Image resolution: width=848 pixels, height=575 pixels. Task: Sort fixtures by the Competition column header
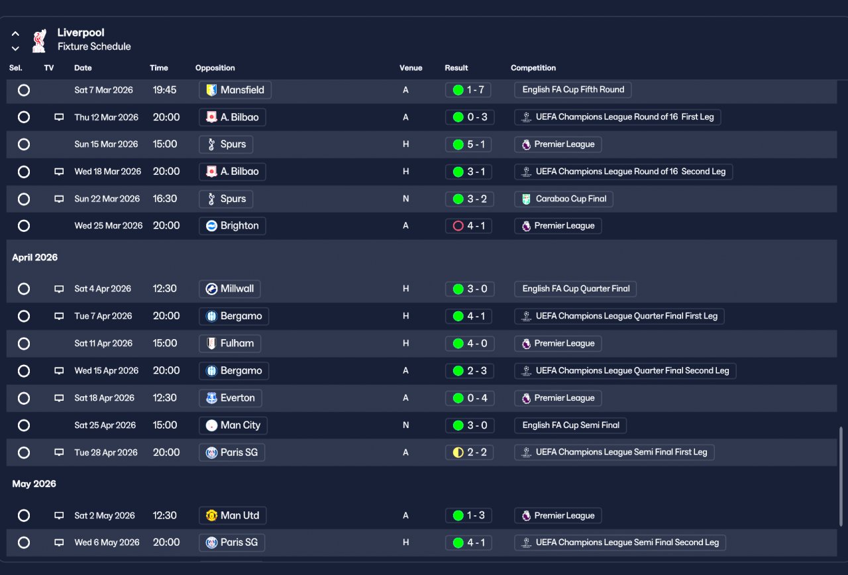click(x=533, y=68)
